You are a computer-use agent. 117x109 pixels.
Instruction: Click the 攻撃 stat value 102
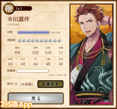[x=35, y=53]
